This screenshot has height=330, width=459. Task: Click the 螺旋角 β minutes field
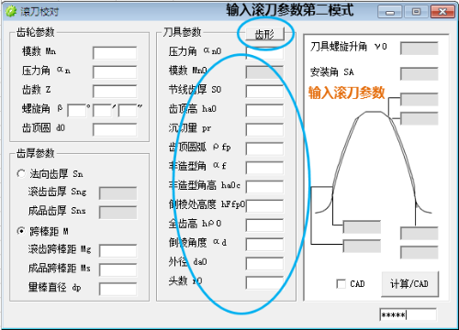pyautogui.click(x=102, y=111)
